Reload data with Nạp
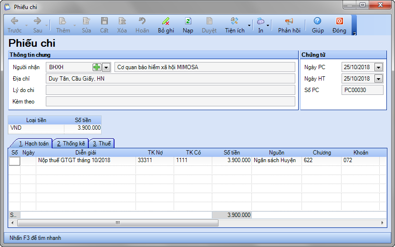Image resolution: width=395 pixels, height=247 pixels. click(188, 25)
